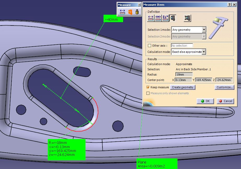
Task: Activate the highlighted Measure Item mode icon
Action: 173,18
